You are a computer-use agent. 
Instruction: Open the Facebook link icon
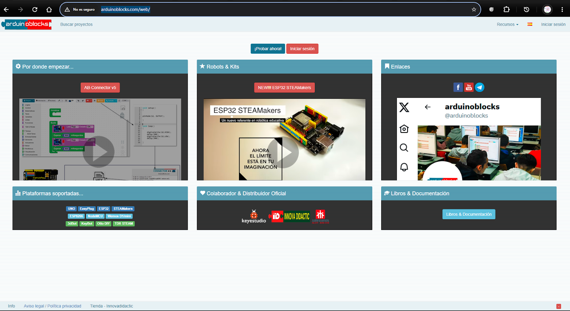point(458,87)
